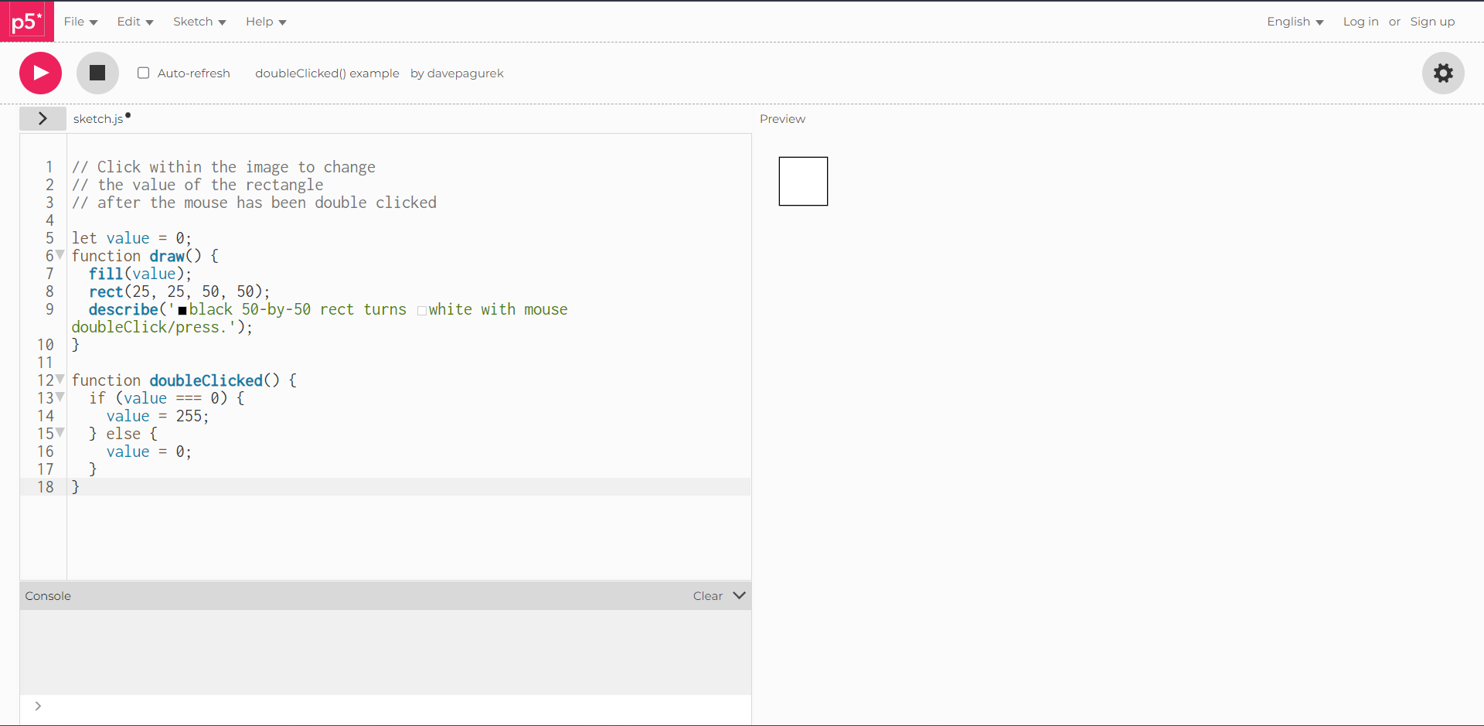
Task: Click the unsaved changes dot on sketch.js
Action: (128, 114)
